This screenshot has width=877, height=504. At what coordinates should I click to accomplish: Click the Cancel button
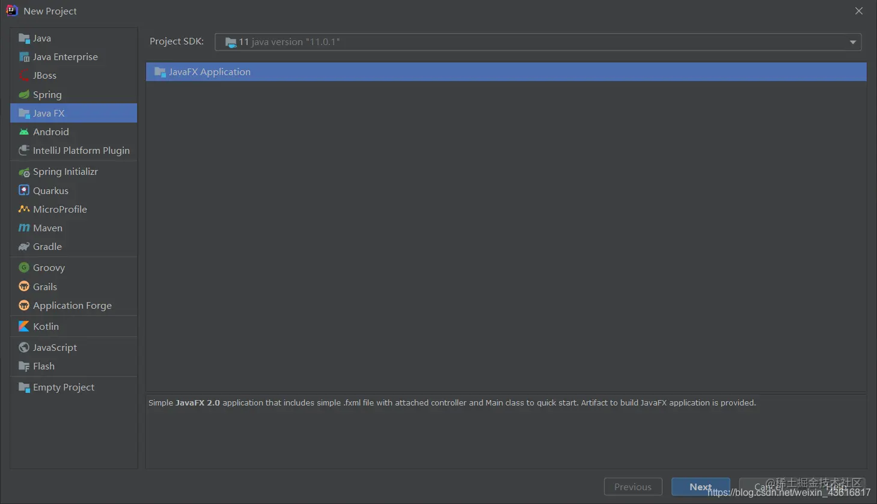pyautogui.click(x=769, y=487)
